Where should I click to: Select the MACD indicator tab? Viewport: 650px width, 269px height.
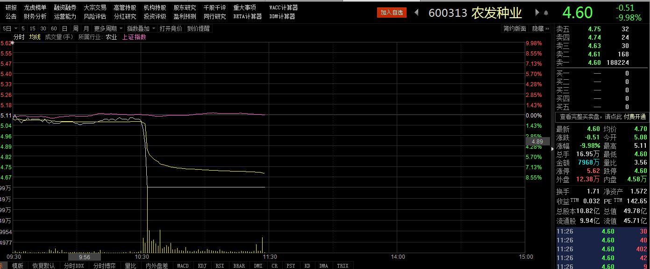click(183, 266)
